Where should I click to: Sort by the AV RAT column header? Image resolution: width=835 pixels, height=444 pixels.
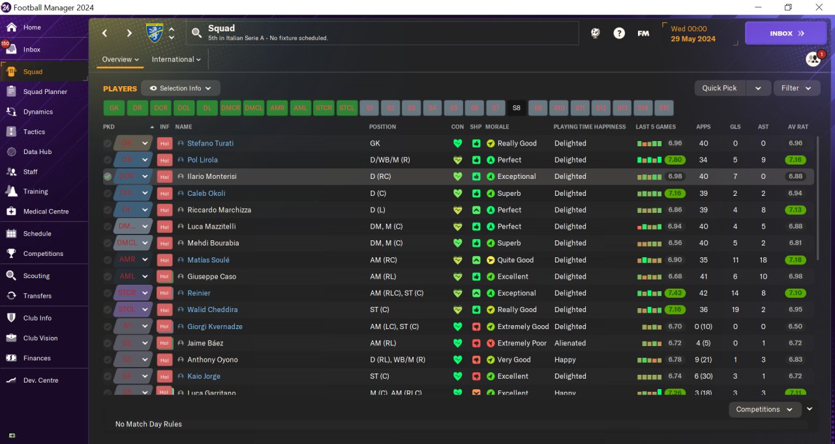point(798,127)
